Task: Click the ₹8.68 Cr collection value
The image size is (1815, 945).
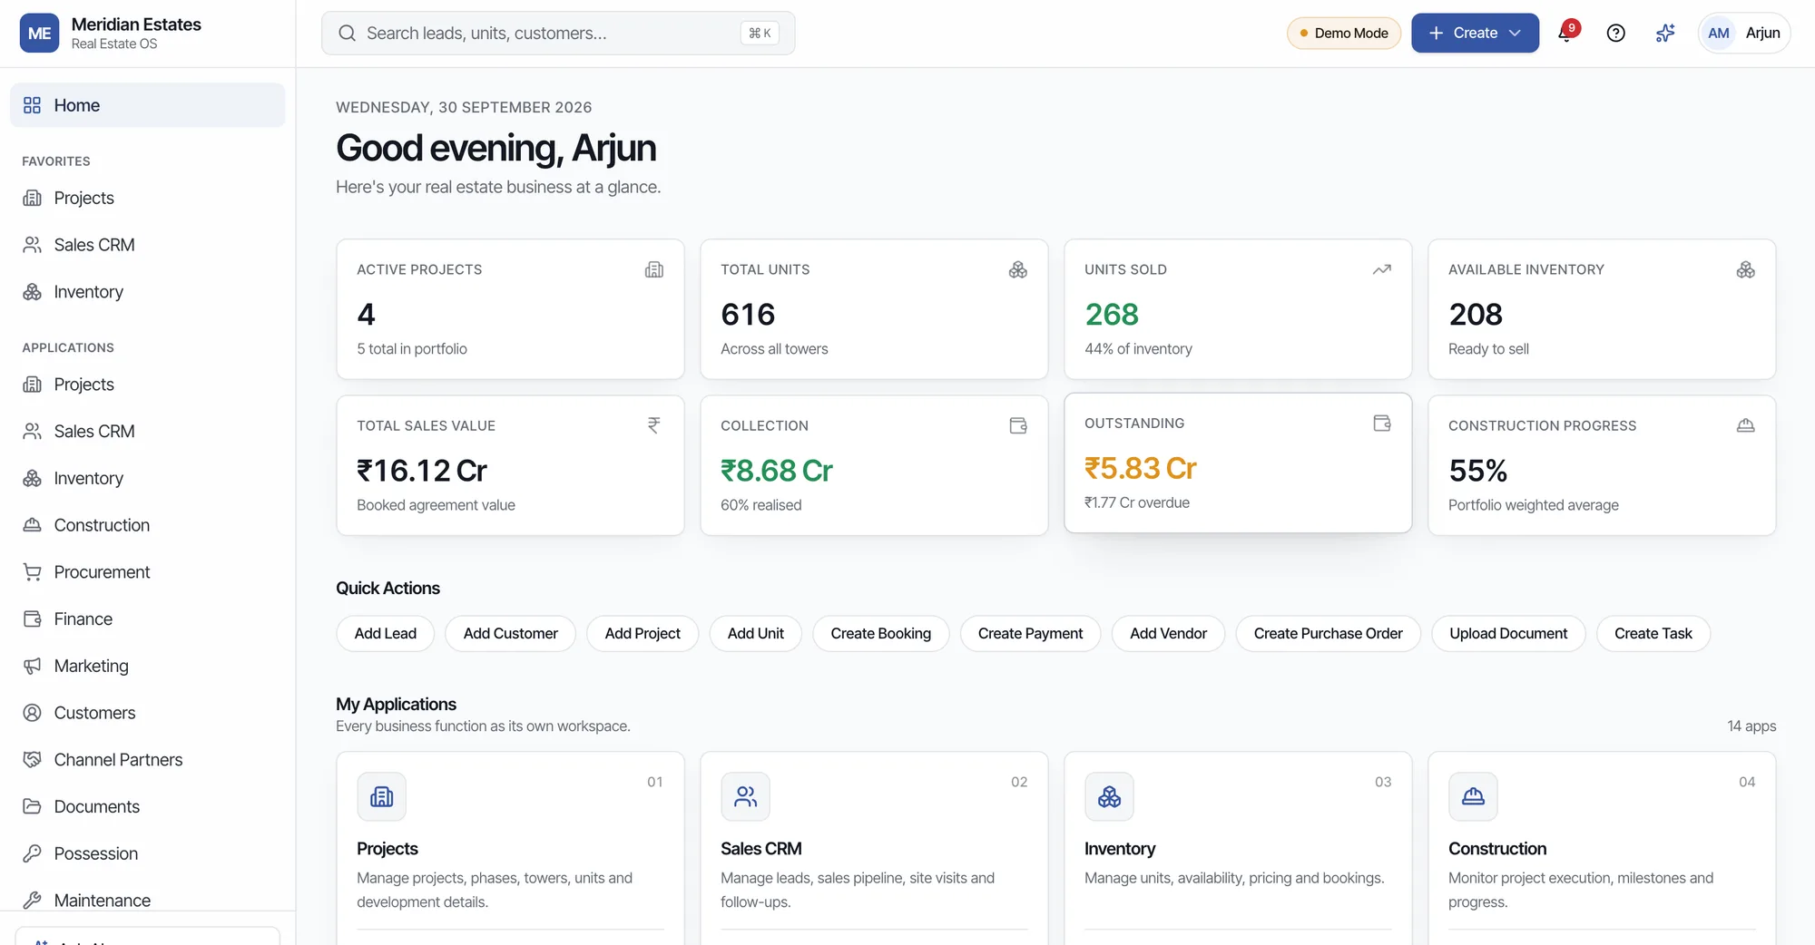Action: click(777, 471)
